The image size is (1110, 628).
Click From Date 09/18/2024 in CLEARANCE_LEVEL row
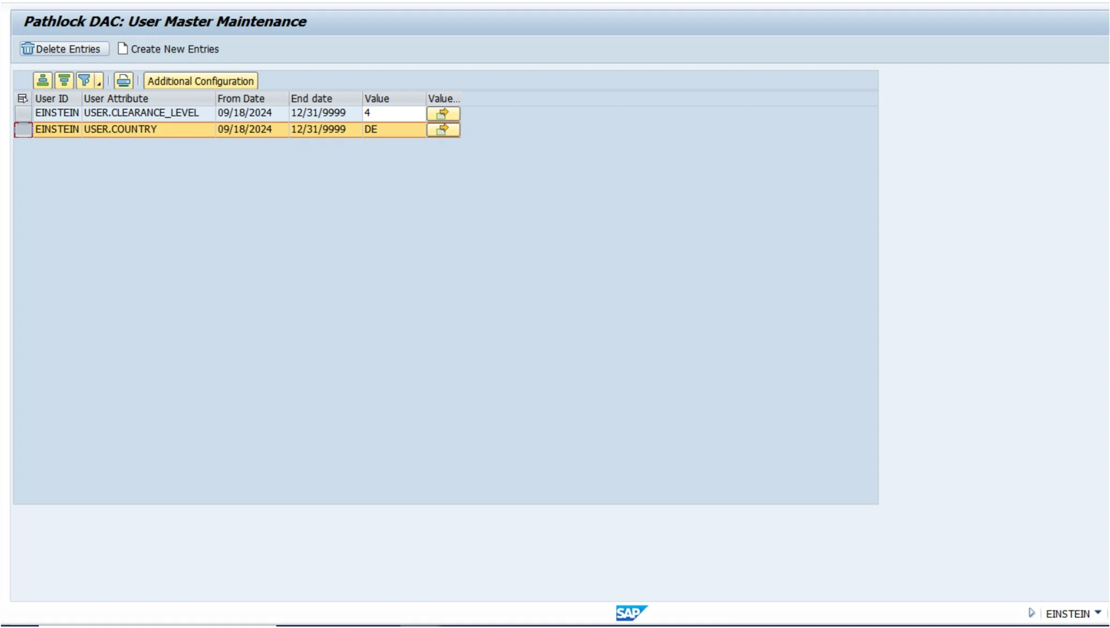[x=252, y=113]
